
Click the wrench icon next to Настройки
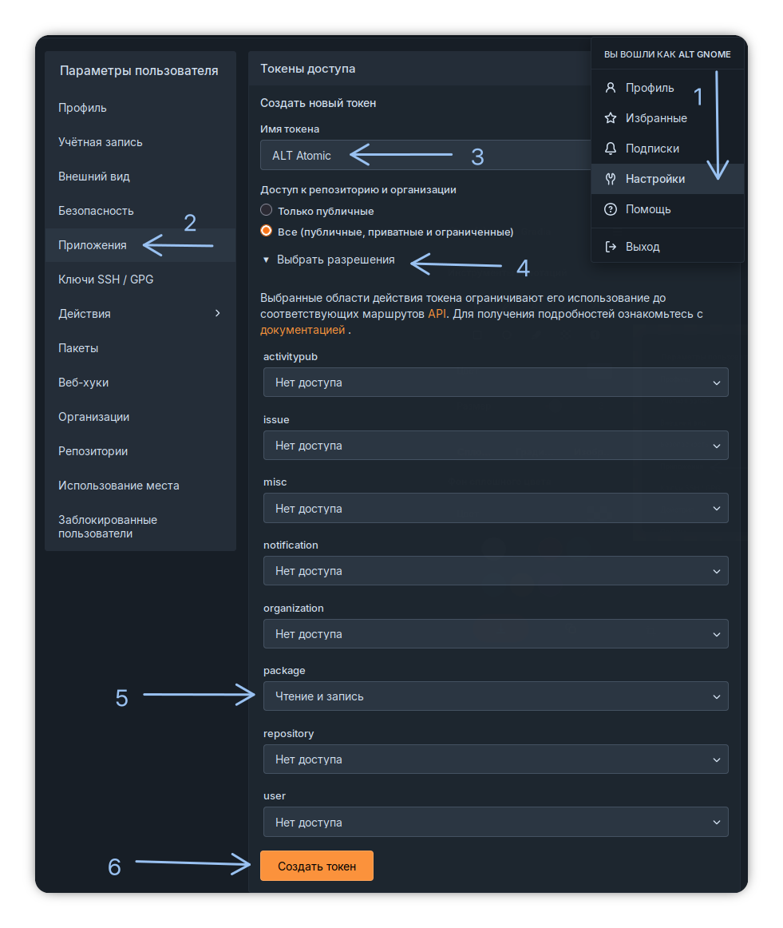point(611,179)
